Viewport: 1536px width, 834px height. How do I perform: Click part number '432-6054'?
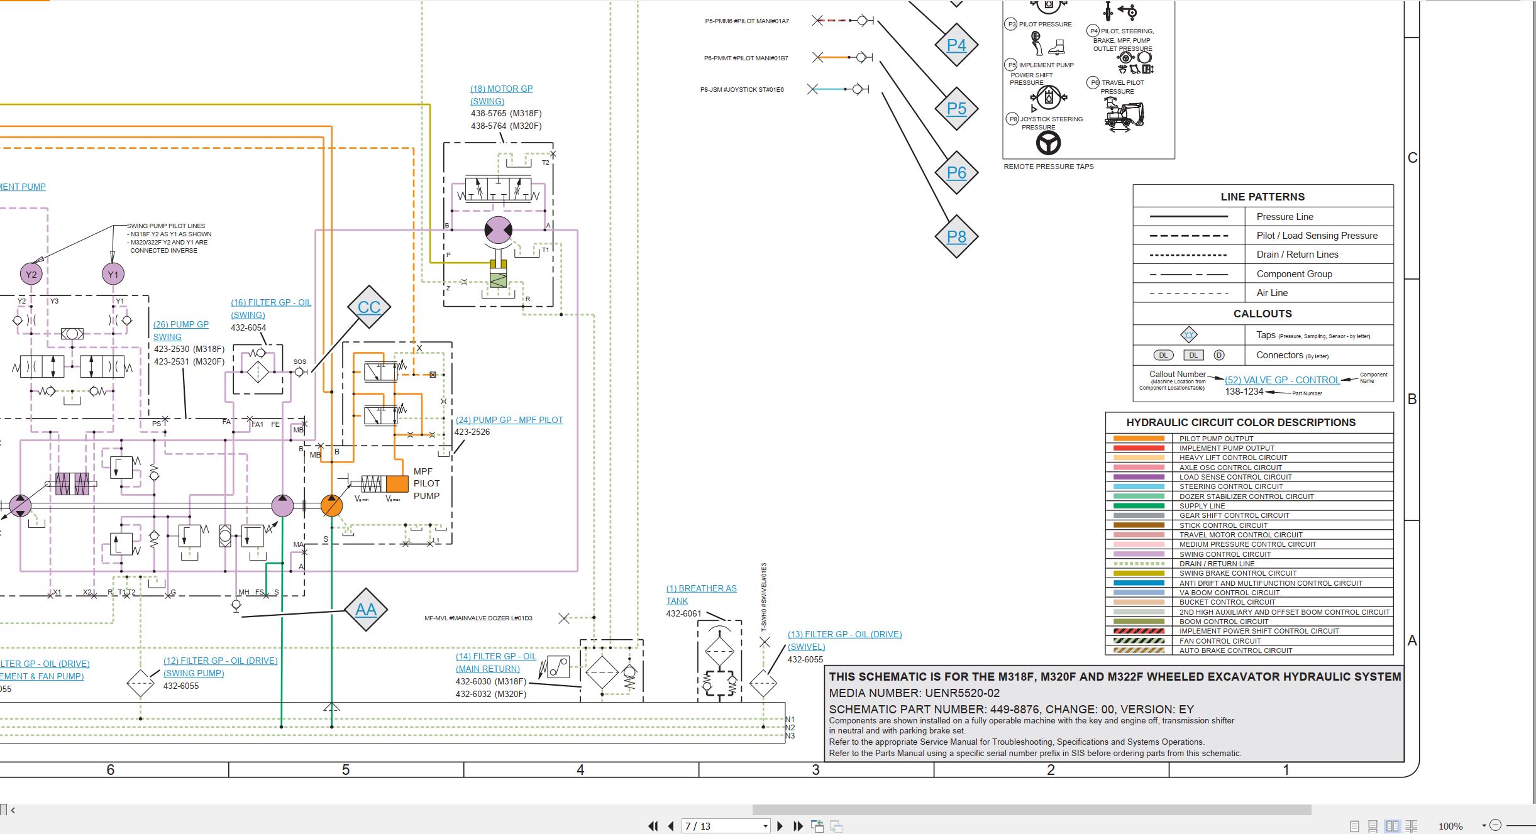pyautogui.click(x=248, y=327)
